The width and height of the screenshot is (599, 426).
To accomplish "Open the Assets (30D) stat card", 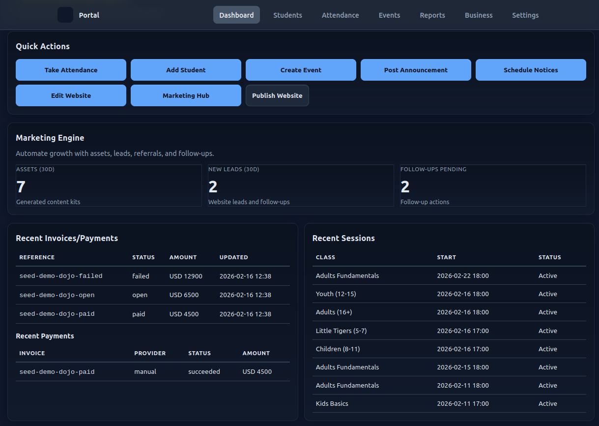I will (x=109, y=185).
